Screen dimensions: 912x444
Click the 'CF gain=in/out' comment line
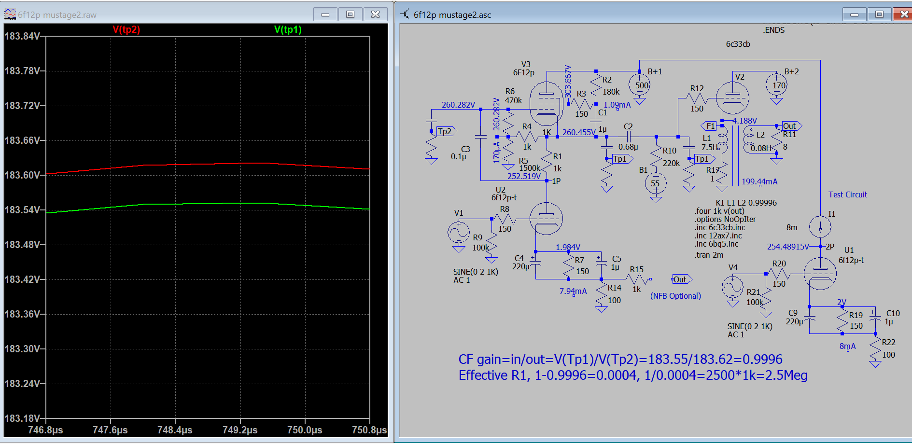click(x=620, y=360)
